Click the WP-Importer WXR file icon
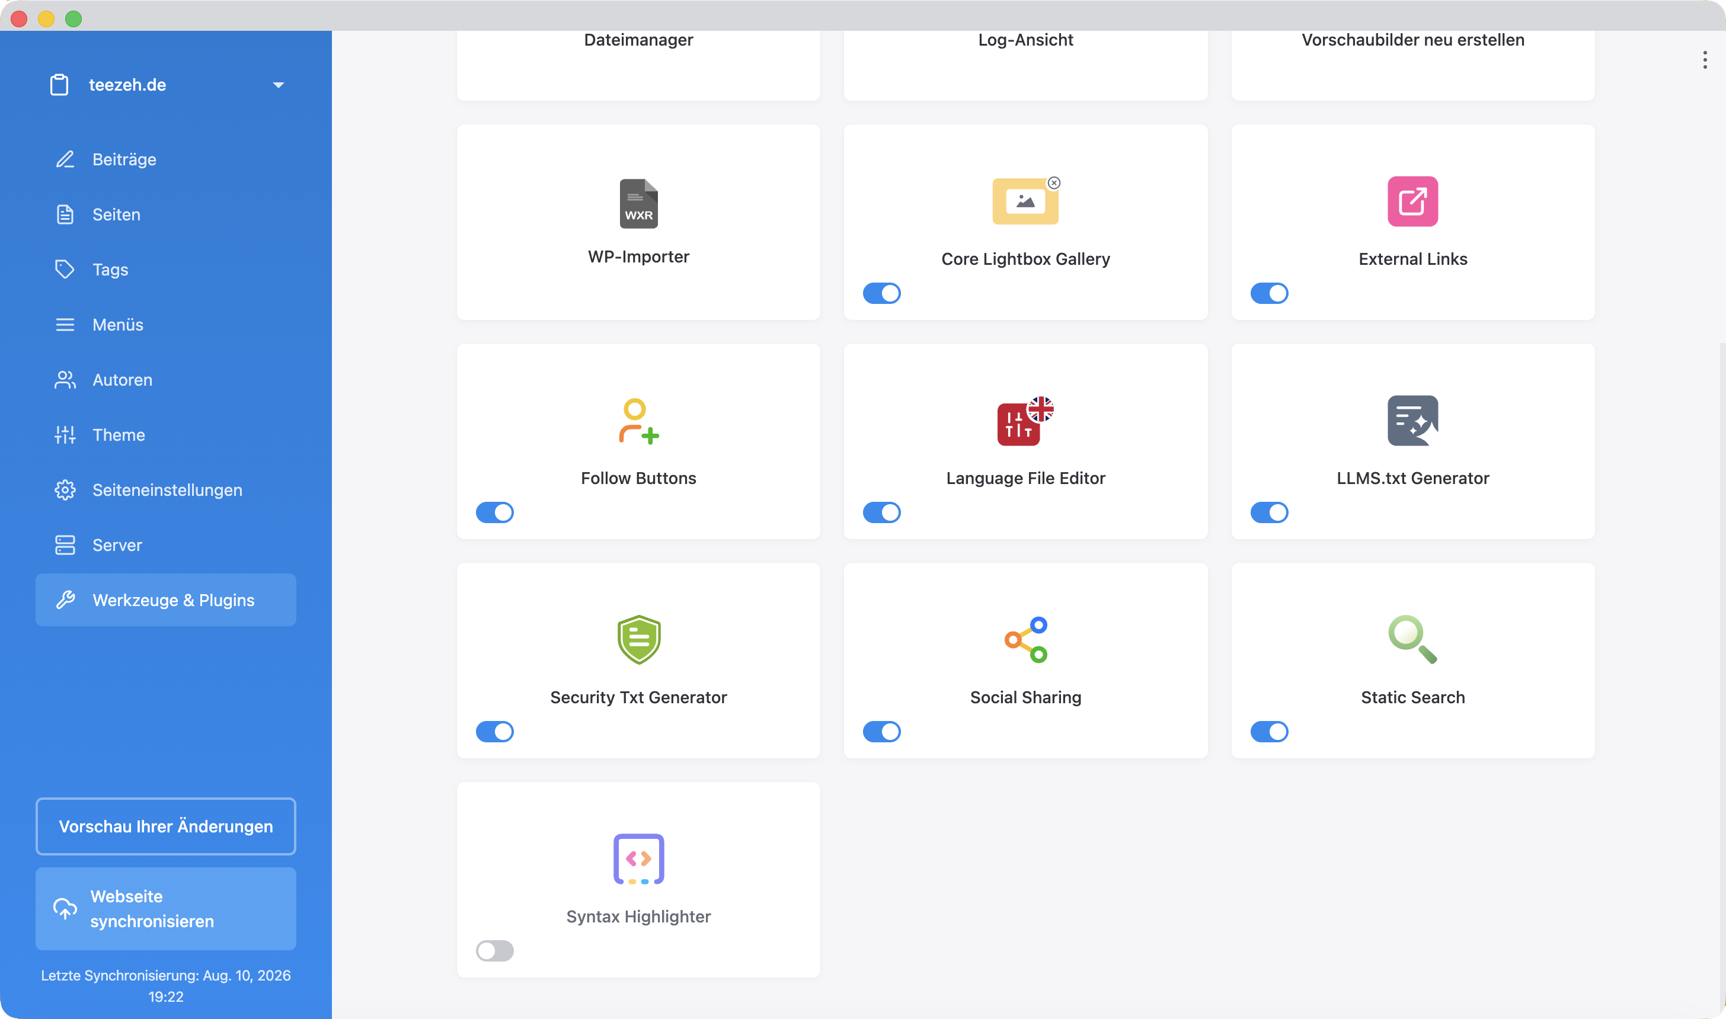Viewport: 1726px width, 1019px height. 638,203
